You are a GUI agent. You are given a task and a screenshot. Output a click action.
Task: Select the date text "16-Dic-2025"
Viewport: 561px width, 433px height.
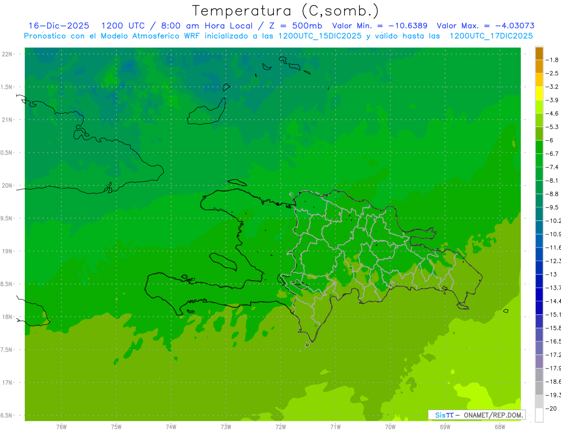(59, 26)
